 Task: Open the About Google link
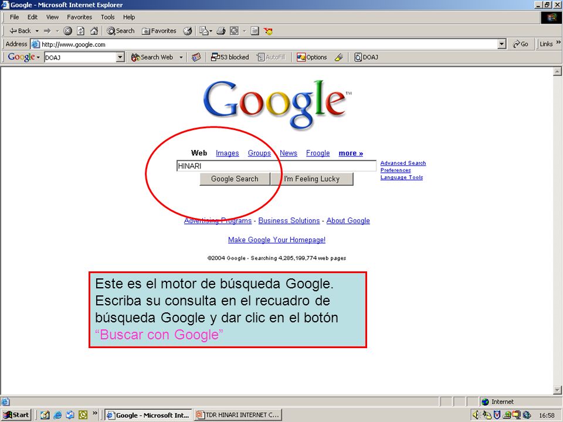[x=348, y=221]
